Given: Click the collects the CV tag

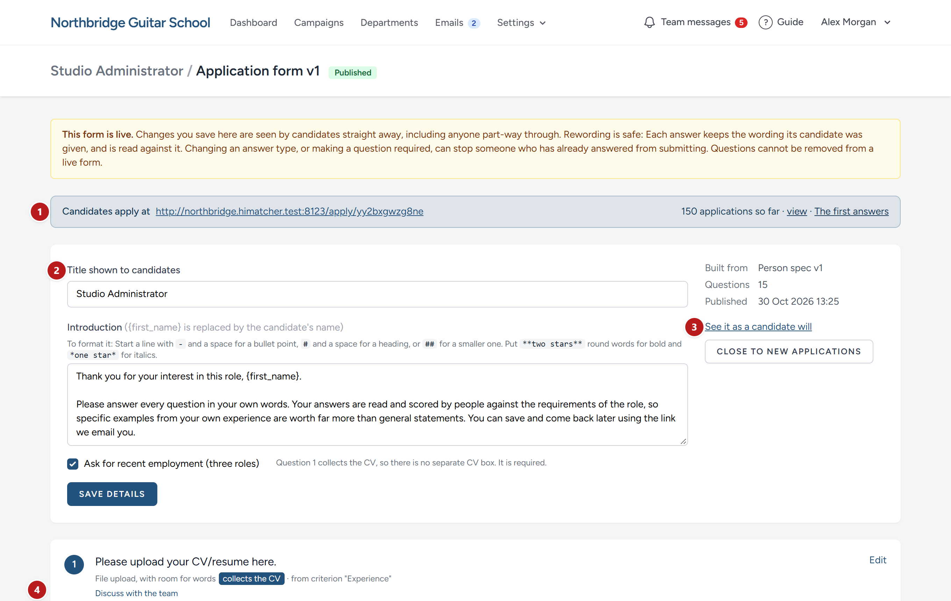Looking at the screenshot, I should 252,579.
